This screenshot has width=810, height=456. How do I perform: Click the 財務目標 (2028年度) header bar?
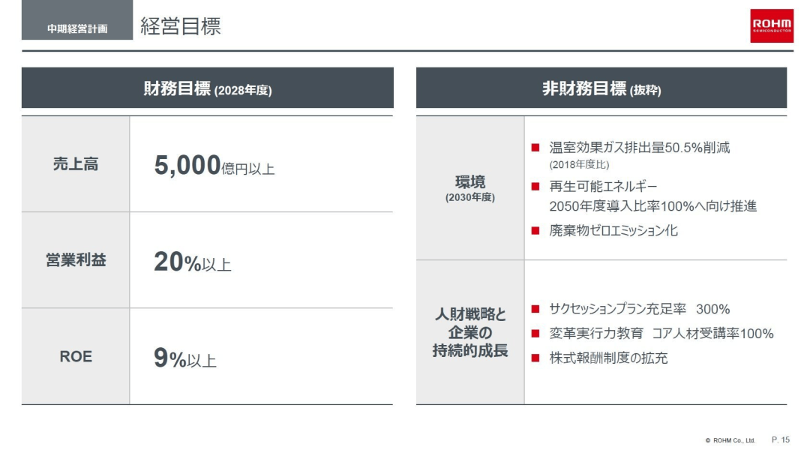coord(208,88)
